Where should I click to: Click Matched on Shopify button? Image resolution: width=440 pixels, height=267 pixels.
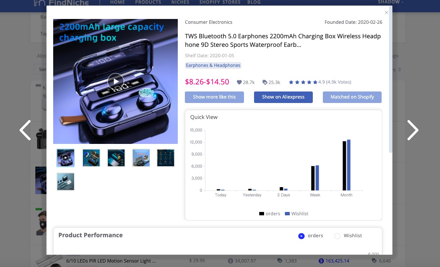click(352, 97)
